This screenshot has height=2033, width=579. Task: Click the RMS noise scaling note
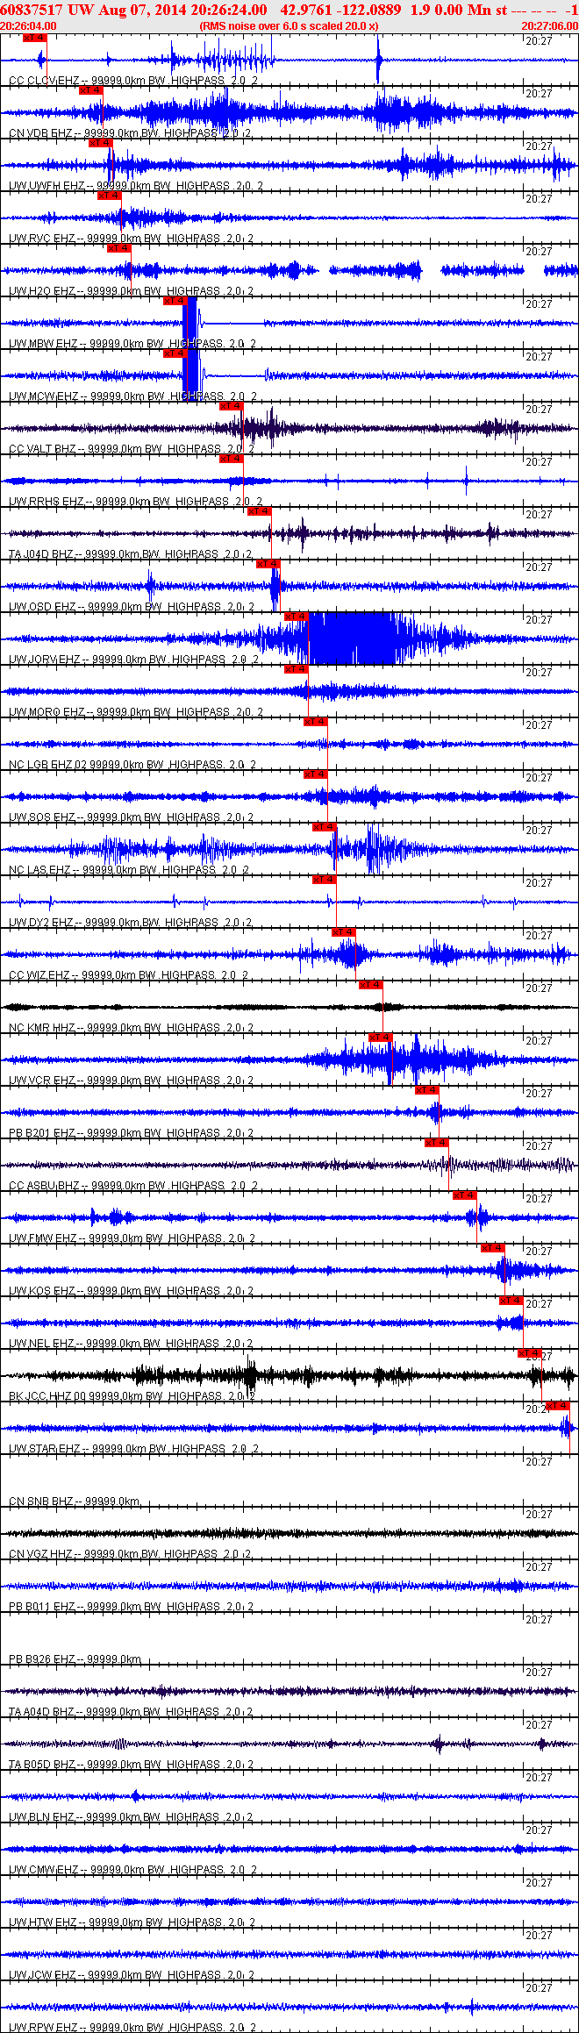(289, 26)
